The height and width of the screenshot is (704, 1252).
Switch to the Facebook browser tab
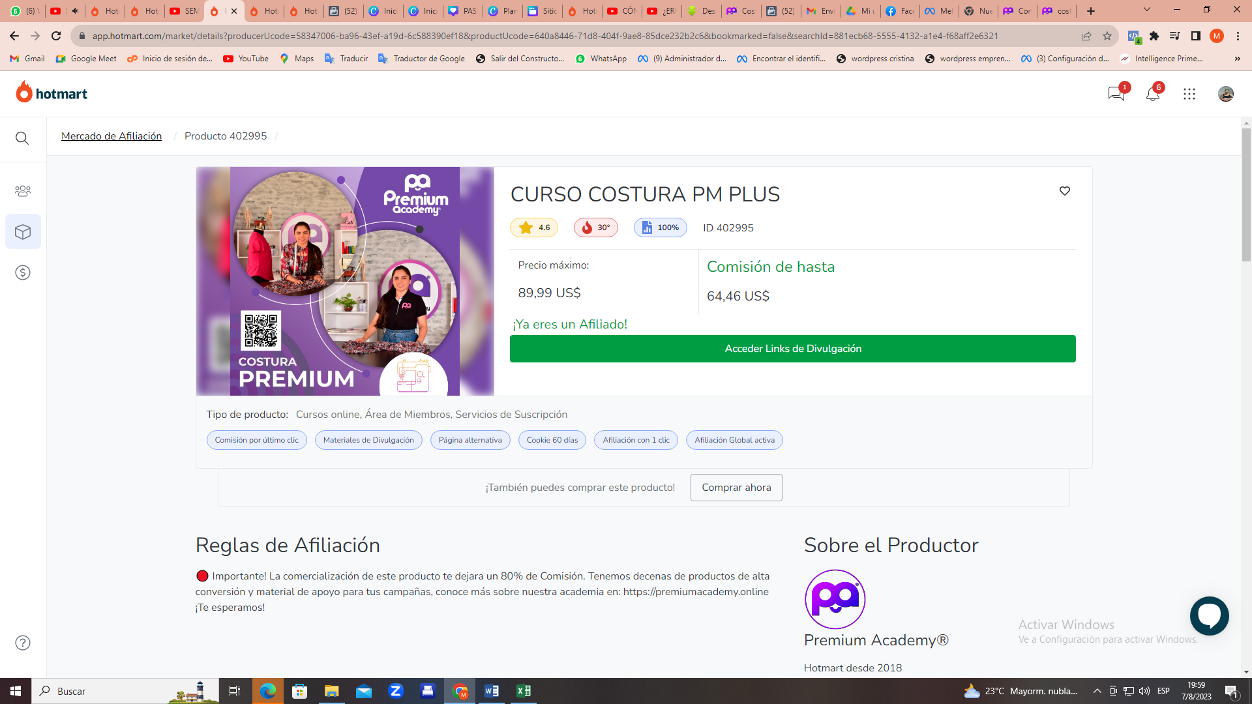click(x=900, y=11)
